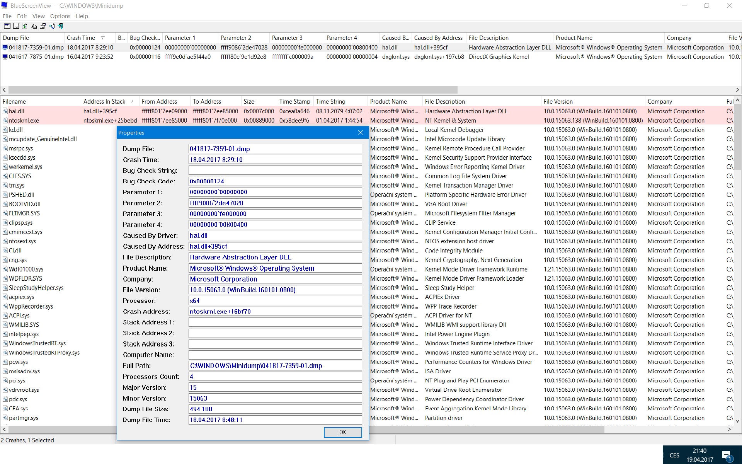This screenshot has height=464, width=742.
Task: Click inside the Bug Check Code field
Action: click(x=275, y=181)
